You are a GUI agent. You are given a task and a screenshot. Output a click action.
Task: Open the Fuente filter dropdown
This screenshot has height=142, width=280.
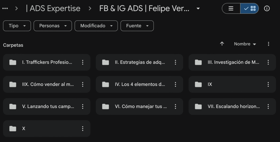coord(137,26)
